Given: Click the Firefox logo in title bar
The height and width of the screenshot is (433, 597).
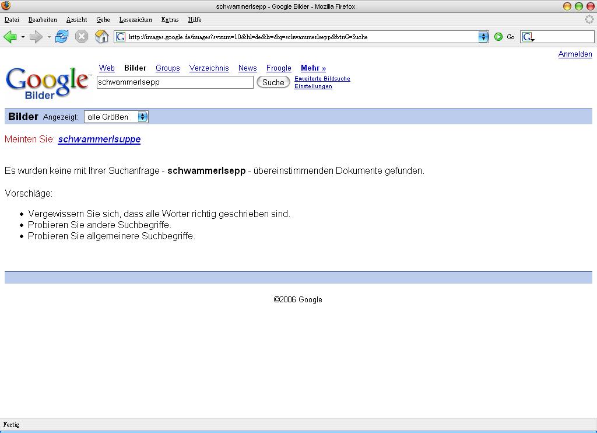Looking at the screenshot, I should click(x=6, y=6).
